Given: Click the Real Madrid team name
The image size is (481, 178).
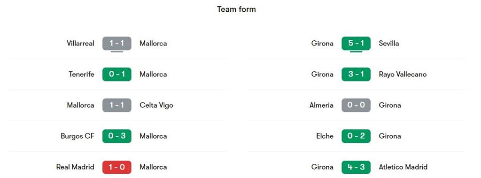Looking at the screenshot, I should pyautogui.click(x=75, y=167).
